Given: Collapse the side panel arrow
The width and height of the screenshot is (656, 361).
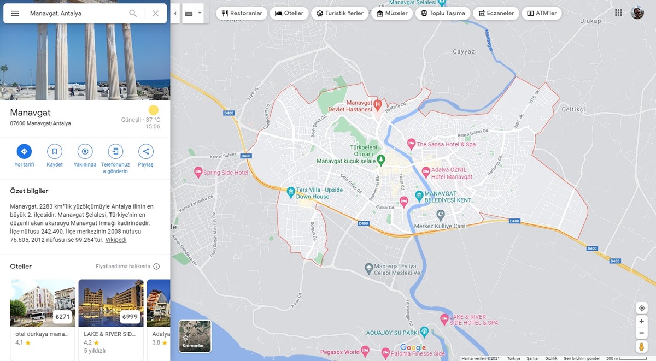Looking at the screenshot, I should (175, 13).
